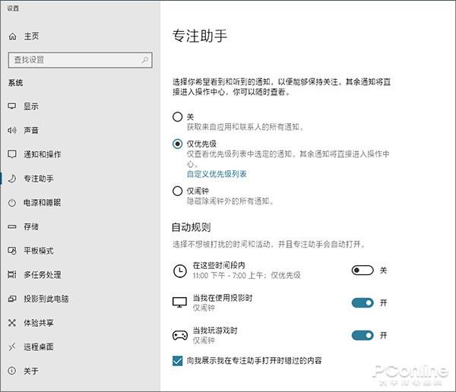The width and height of the screenshot is (456, 392).
Task: Click the gamepad icon beside 当我玩游戏时
Action: click(179, 335)
